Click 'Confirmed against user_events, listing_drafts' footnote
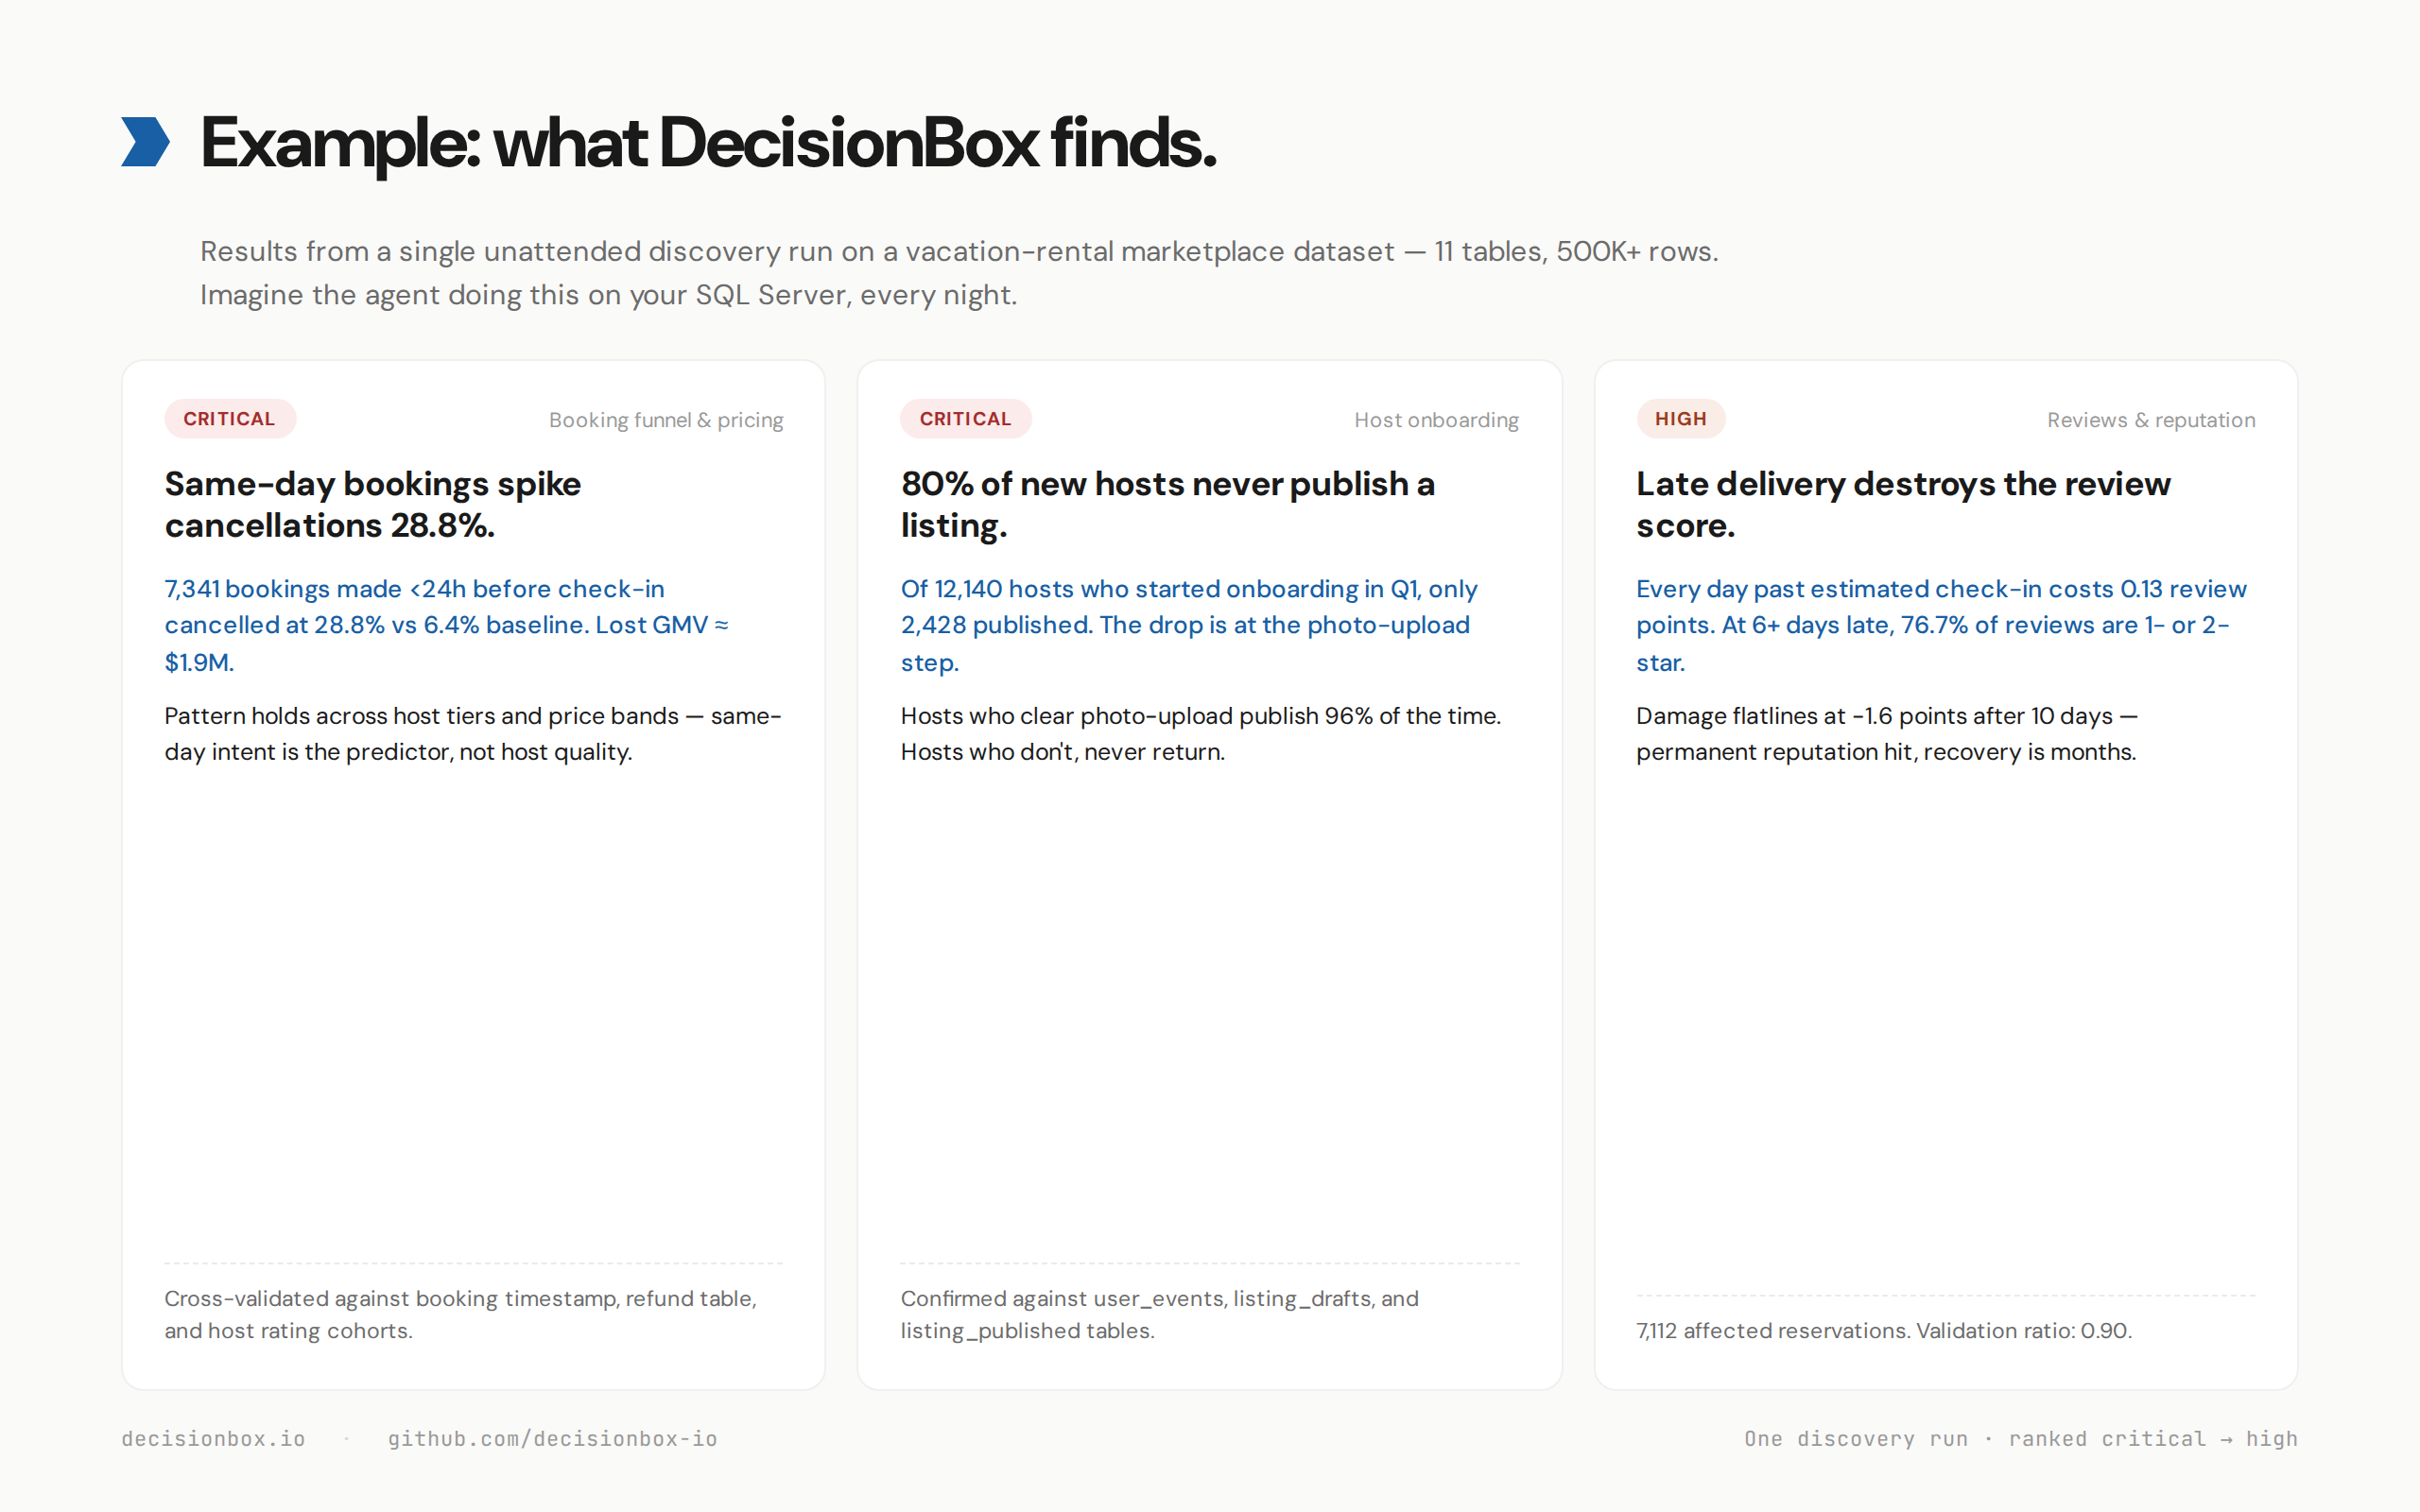2420x1512 pixels. coord(1160,1314)
